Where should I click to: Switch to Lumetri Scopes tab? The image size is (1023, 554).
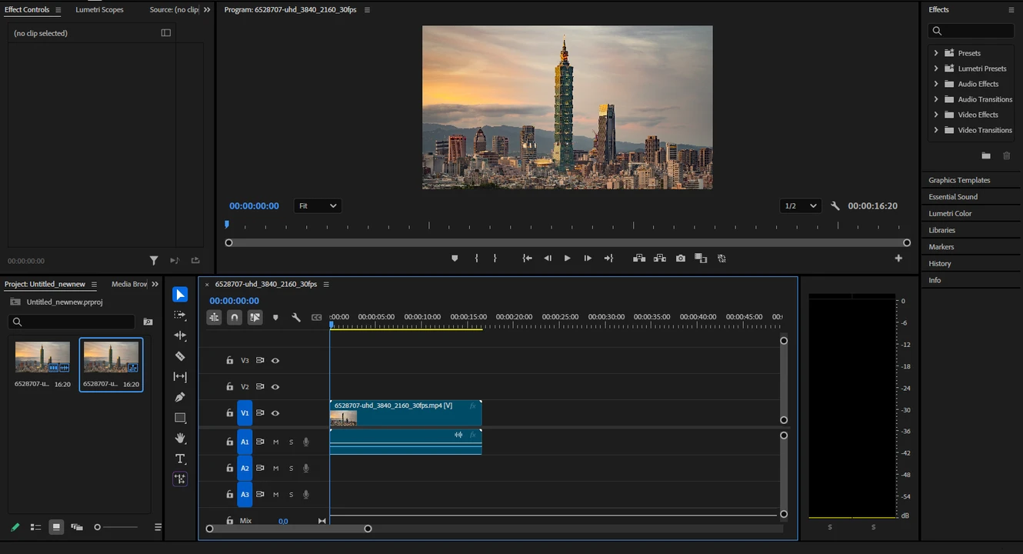pyautogui.click(x=99, y=10)
